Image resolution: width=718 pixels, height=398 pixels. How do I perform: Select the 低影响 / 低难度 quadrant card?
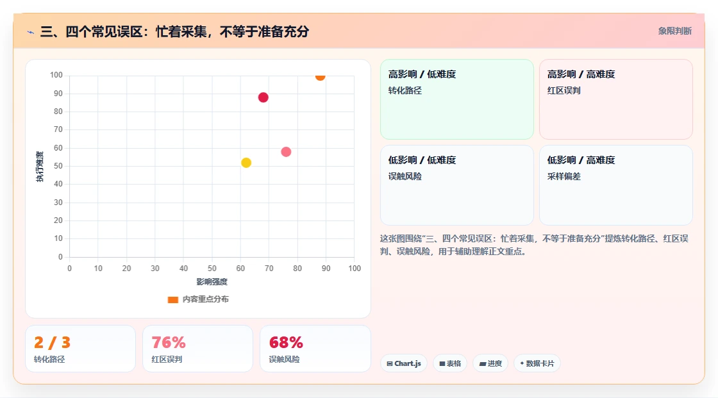click(457, 185)
